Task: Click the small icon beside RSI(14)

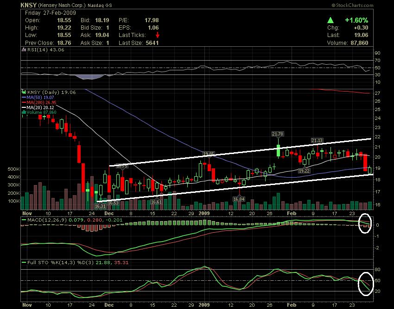Action: click(x=24, y=49)
